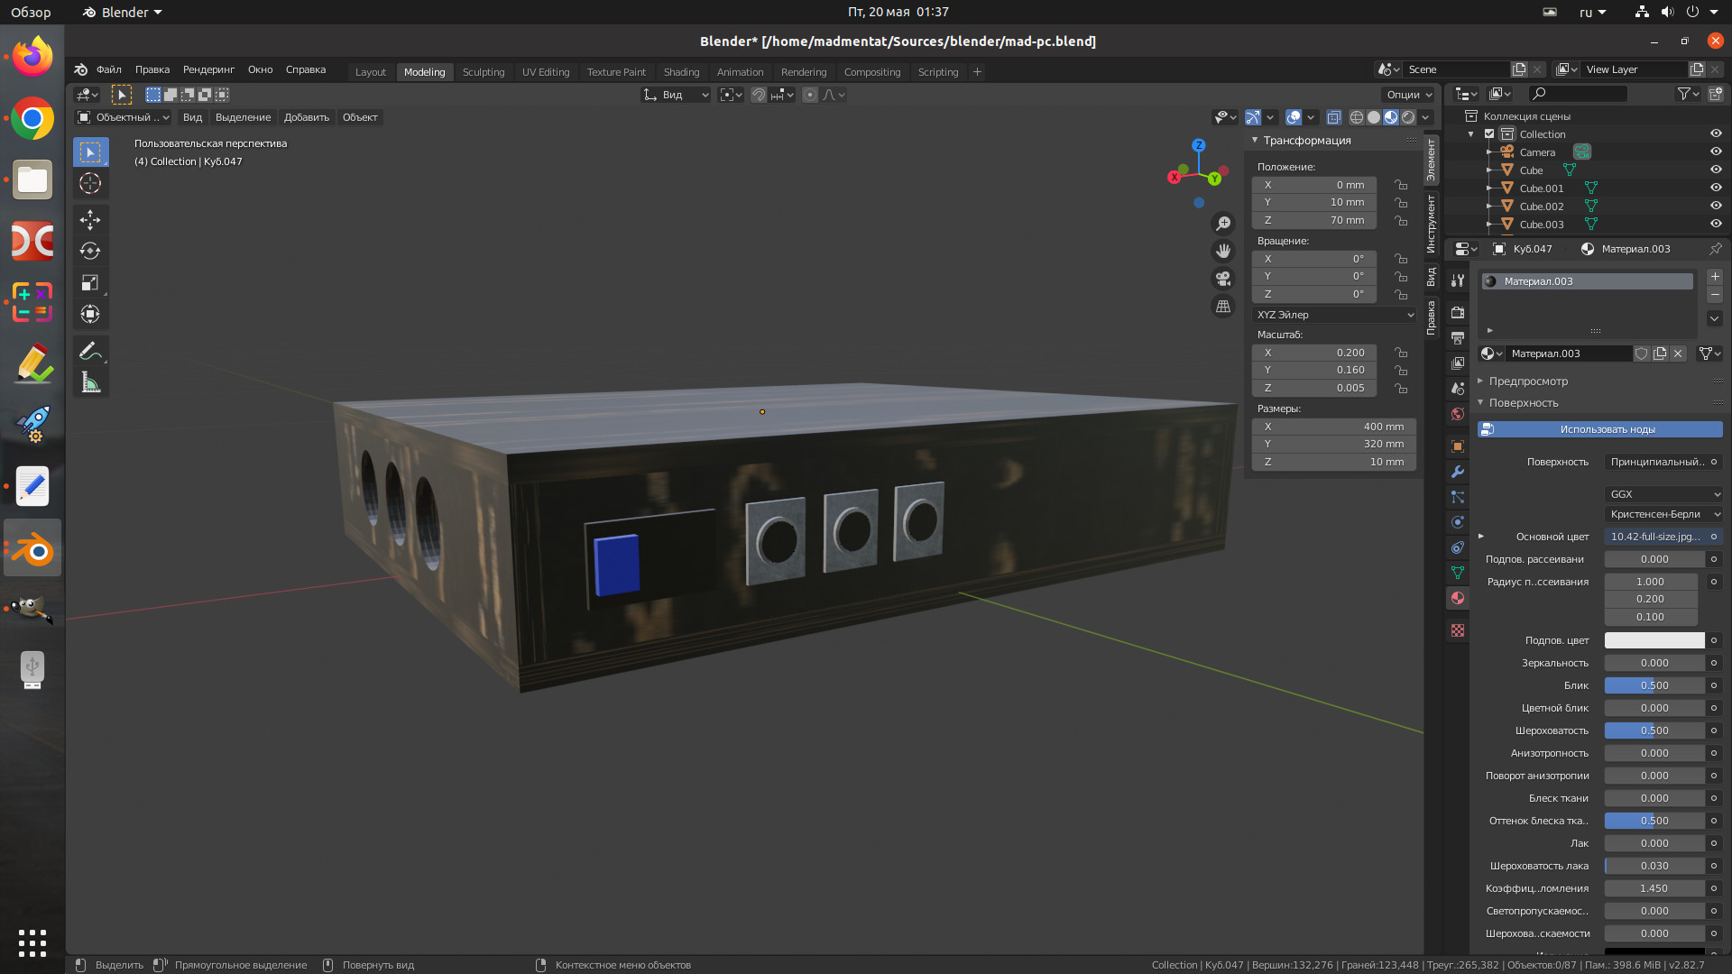This screenshot has height=974, width=1732.
Task: Click the 10.42-full-size.jpg base color field
Action: 1655,537
